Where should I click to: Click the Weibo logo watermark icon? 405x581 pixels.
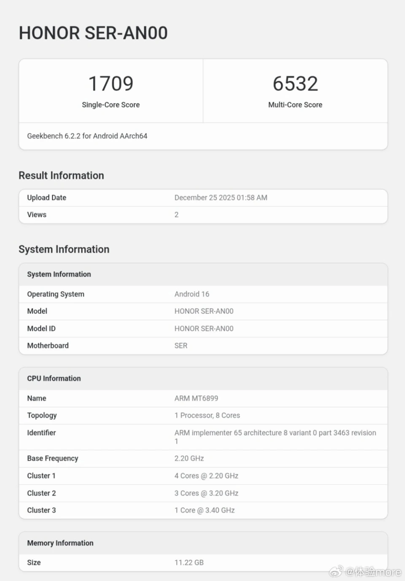[336, 571]
